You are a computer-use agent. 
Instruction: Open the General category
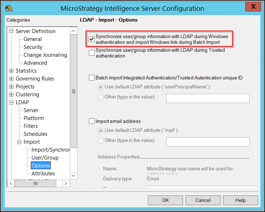[33, 39]
